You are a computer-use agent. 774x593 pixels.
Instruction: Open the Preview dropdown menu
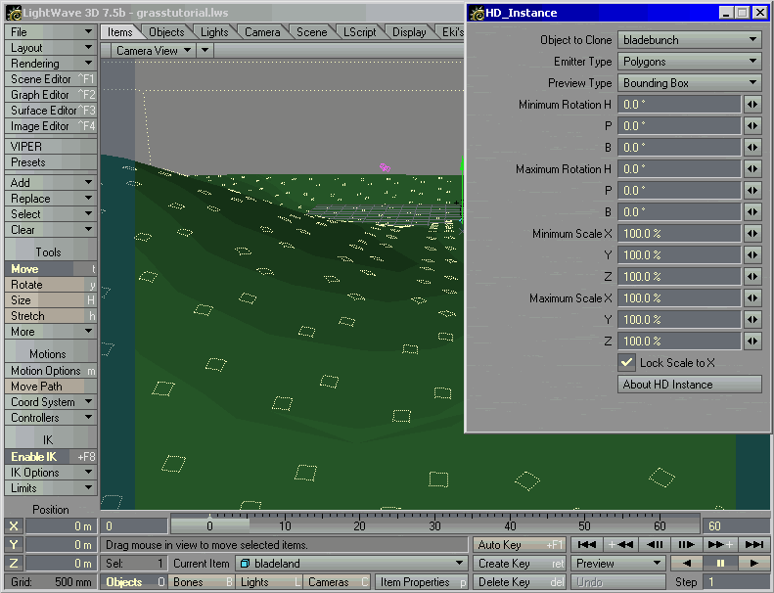[x=618, y=563]
